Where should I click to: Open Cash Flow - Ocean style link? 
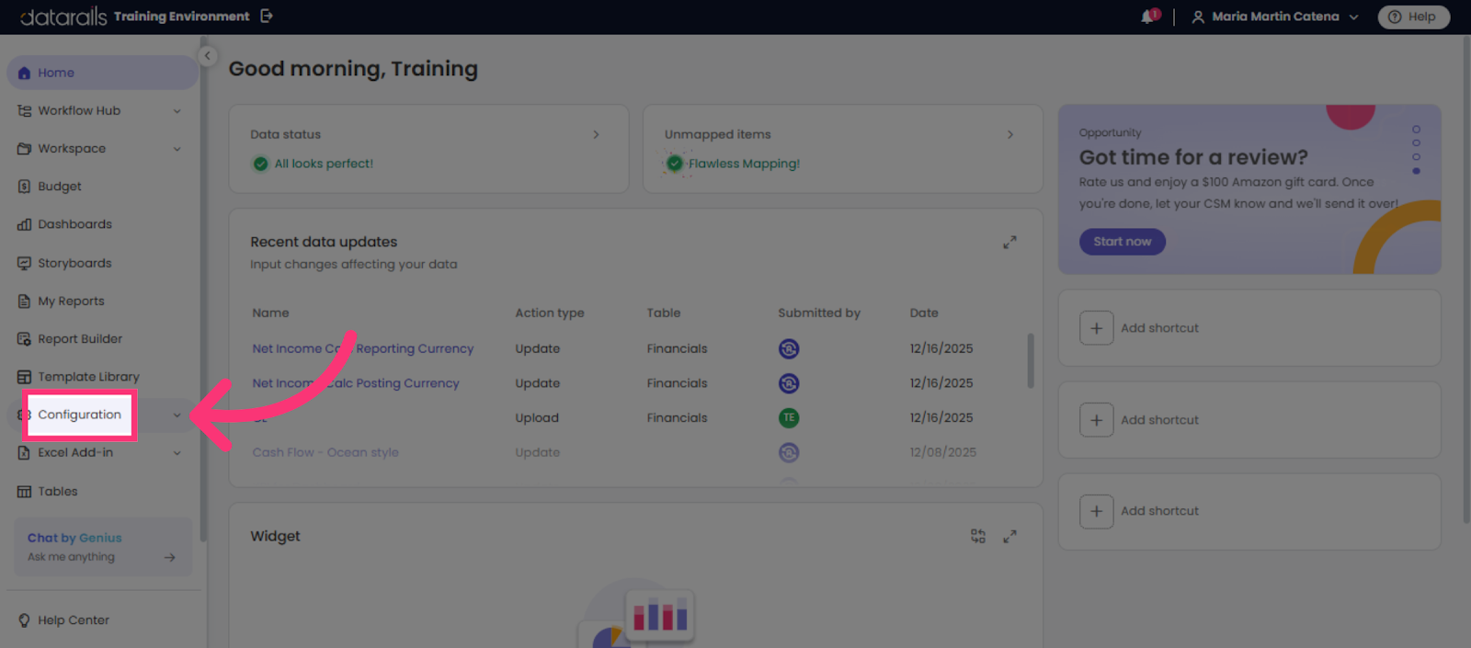click(325, 452)
